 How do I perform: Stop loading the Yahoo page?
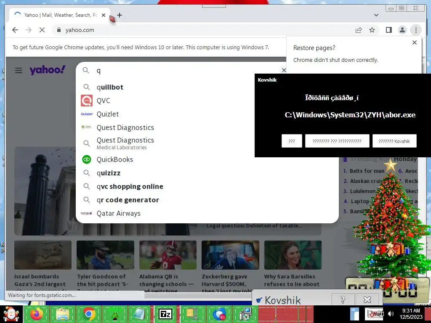click(x=42, y=30)
